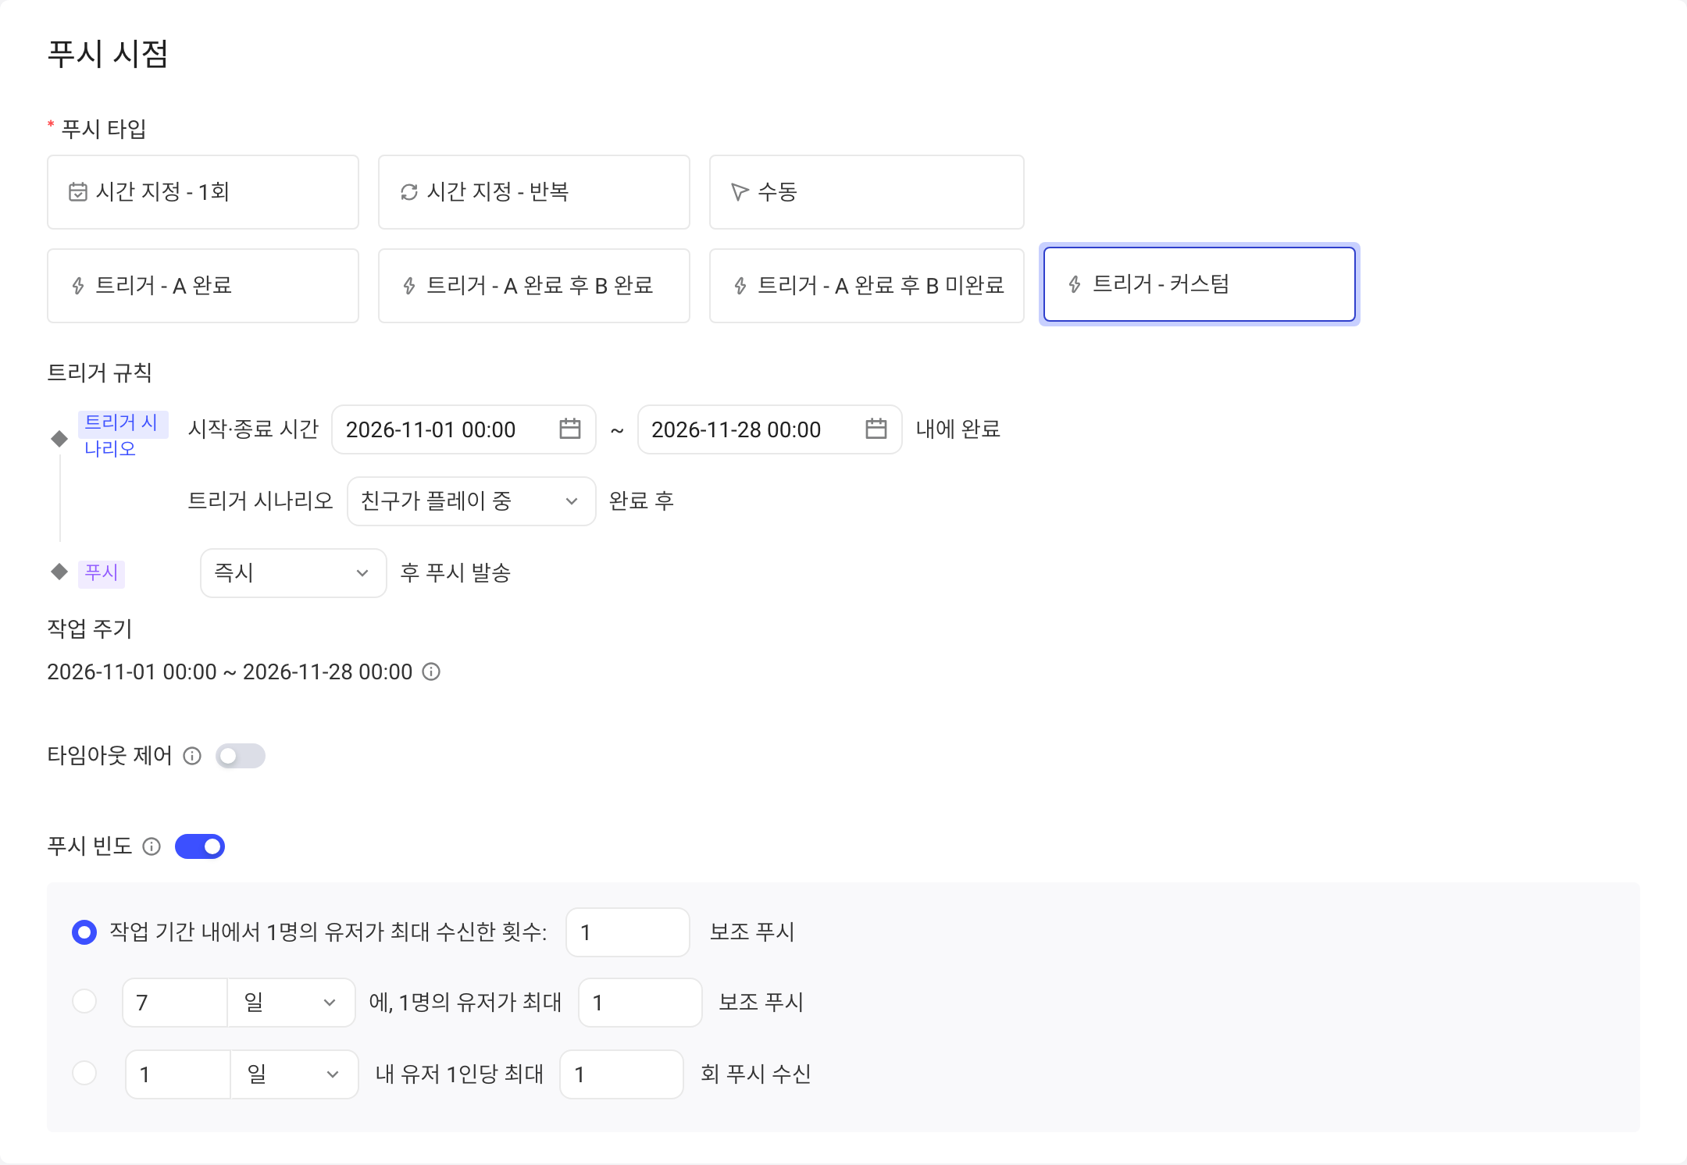Select 트리거 - A 완료 후 B 완료
The image size is (1687, 1165).
click(534, 286)
